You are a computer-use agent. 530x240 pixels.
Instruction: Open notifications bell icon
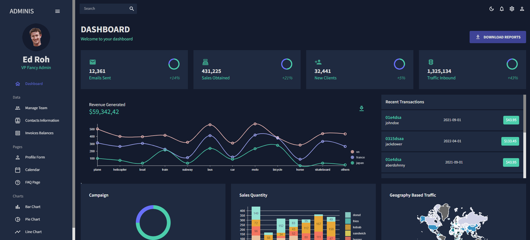[502, 9]
